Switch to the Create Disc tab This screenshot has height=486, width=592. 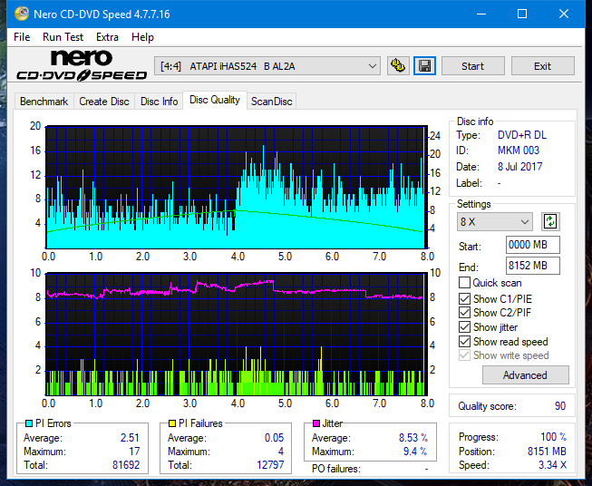coord(104,102)
